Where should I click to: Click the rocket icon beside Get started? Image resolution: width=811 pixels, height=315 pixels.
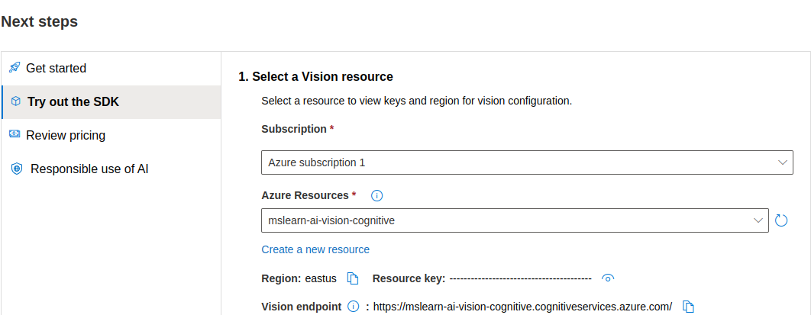click(15, 68)
